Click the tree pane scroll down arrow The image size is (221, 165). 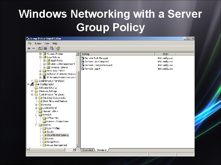[x=77, y=146]
